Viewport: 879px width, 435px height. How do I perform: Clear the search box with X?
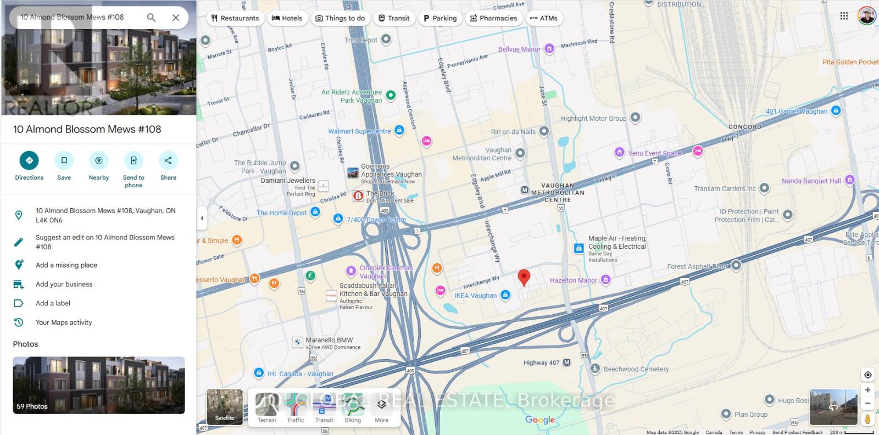tap(176, 18)
